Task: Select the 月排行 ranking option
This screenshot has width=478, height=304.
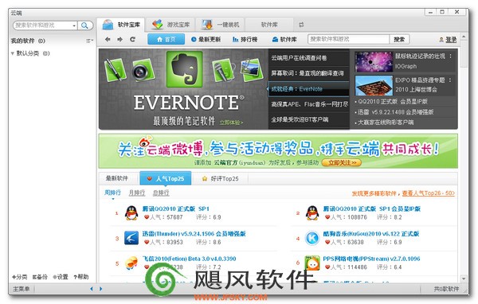Action: pos(136,193)
